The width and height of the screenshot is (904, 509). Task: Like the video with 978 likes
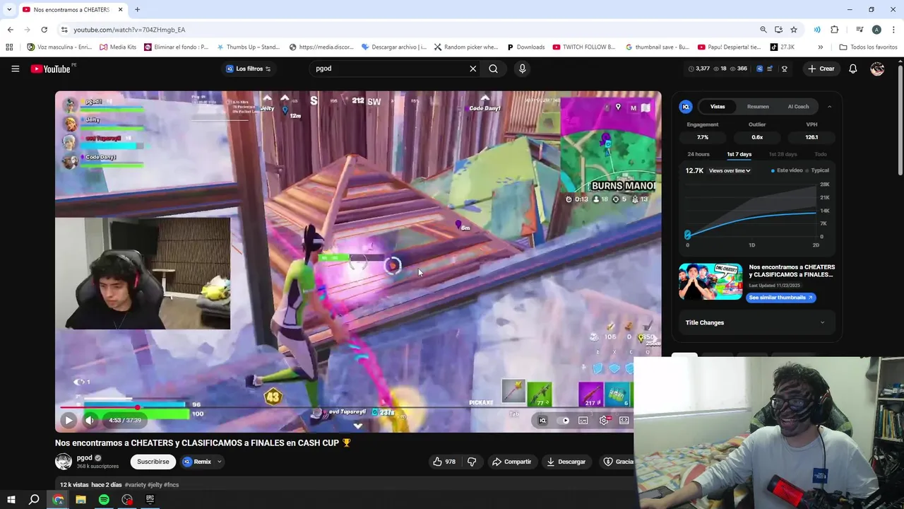point(444,462)
